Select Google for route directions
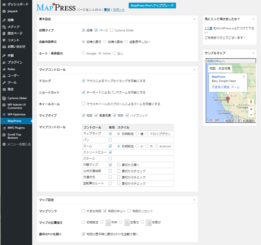 point(84,54)
